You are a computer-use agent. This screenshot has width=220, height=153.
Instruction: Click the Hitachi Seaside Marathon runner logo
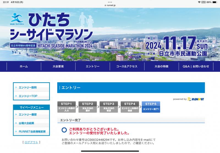coord(17,19)
